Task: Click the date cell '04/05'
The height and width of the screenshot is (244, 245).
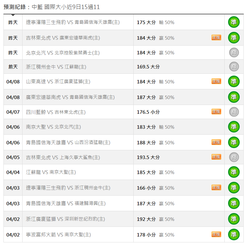Action: (x=13, y=157)
